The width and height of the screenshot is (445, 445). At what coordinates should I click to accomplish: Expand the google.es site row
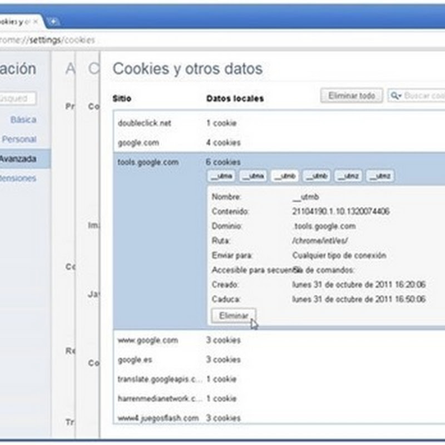(x=279, y=359)
